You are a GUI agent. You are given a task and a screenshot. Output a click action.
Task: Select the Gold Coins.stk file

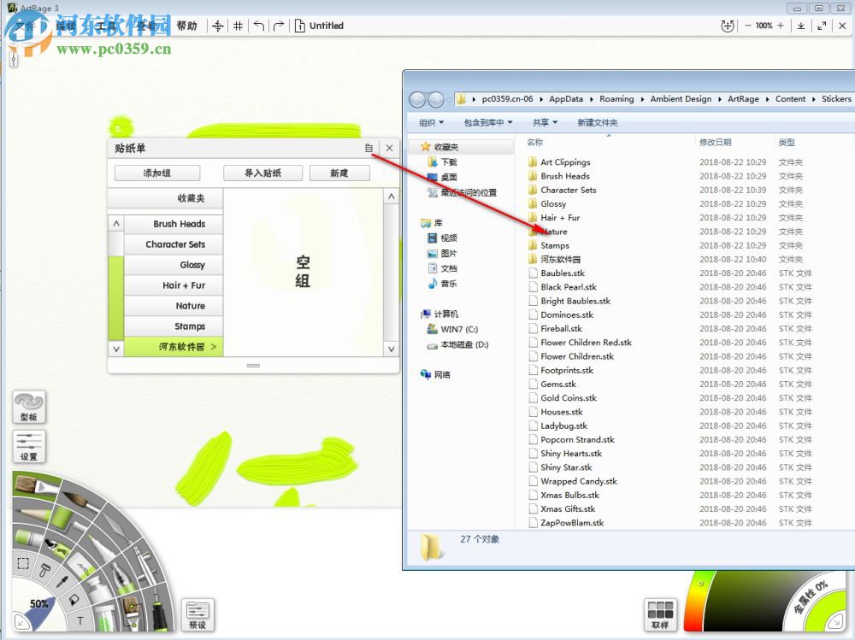tap(569, 398)
